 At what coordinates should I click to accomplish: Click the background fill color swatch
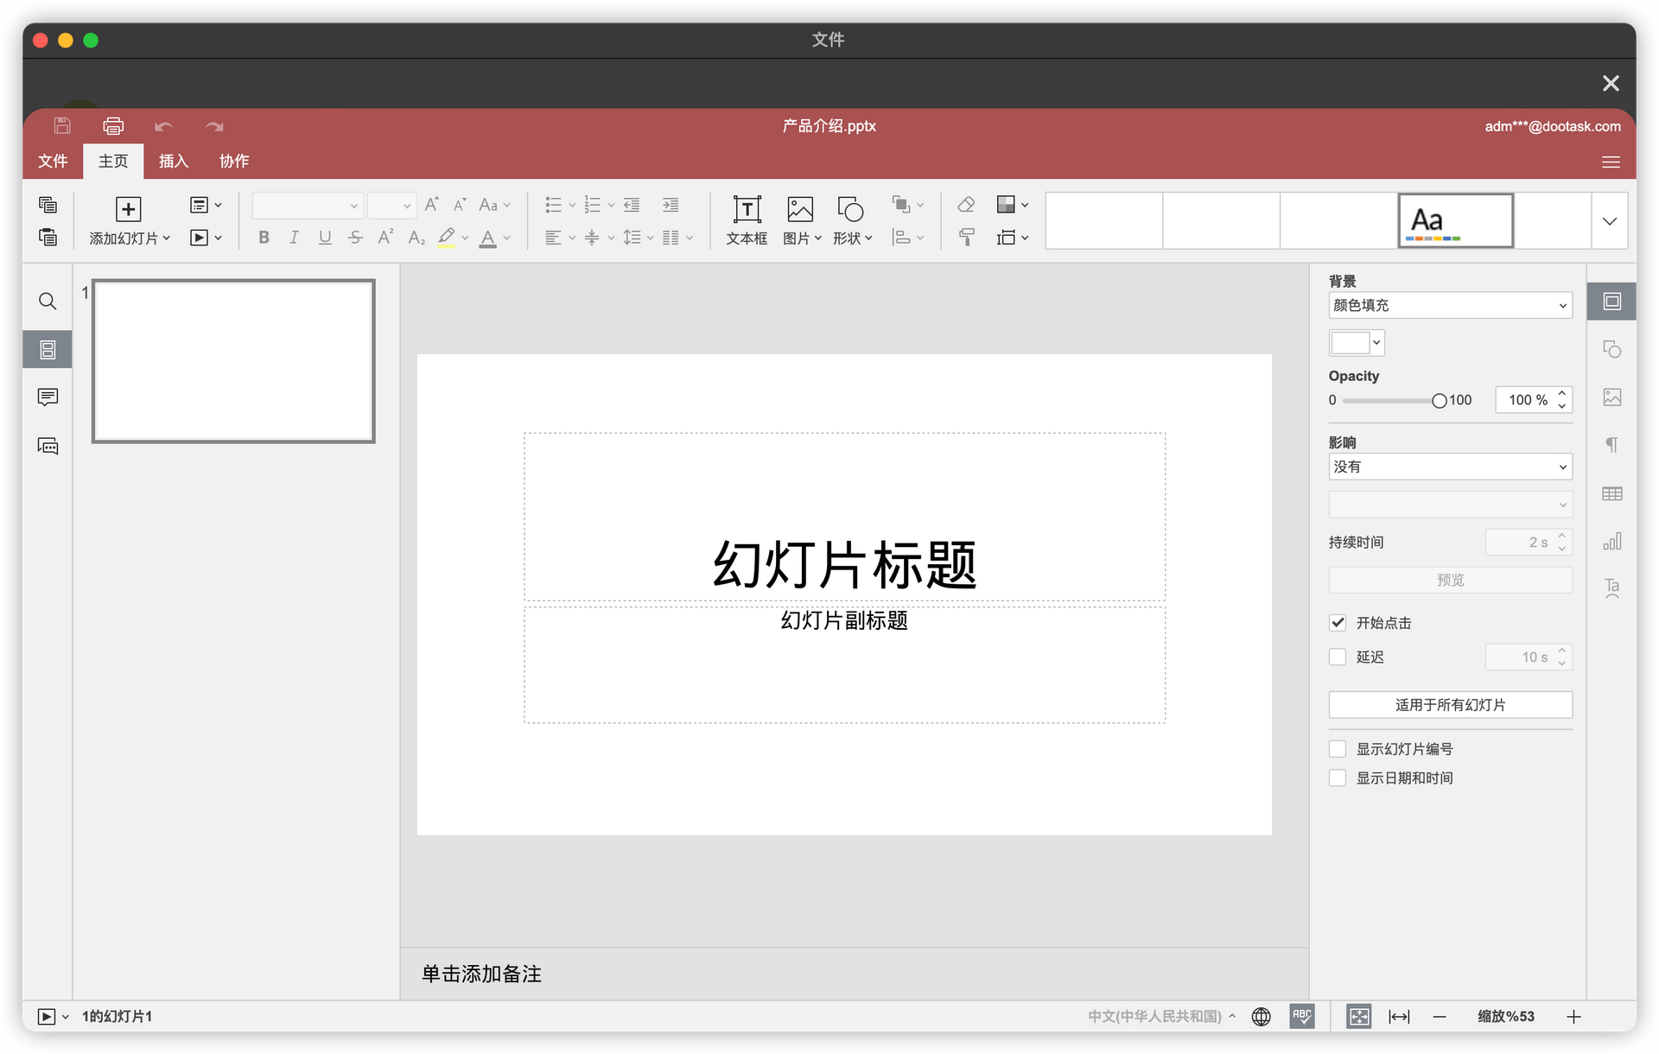pos(1351,343)
